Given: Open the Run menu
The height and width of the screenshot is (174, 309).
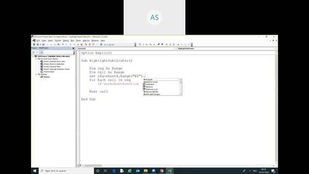Looking at the screenshot, I should pos(72,41).
